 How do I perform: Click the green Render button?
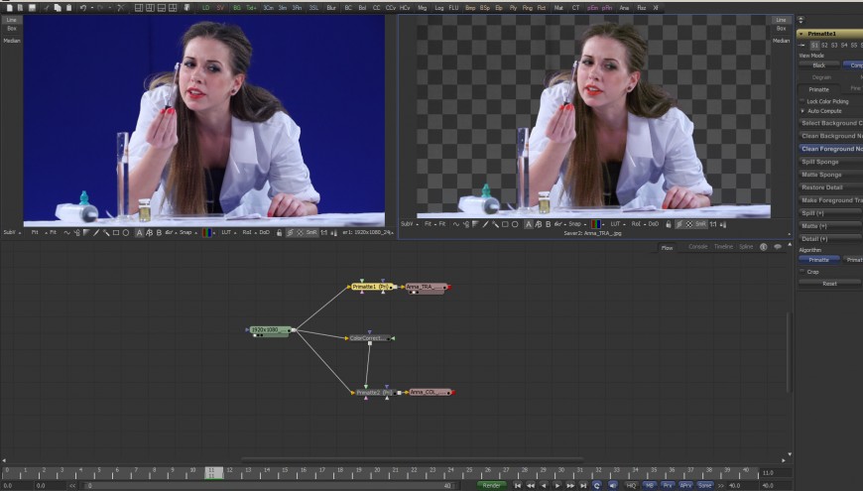[x=491, y=485]
